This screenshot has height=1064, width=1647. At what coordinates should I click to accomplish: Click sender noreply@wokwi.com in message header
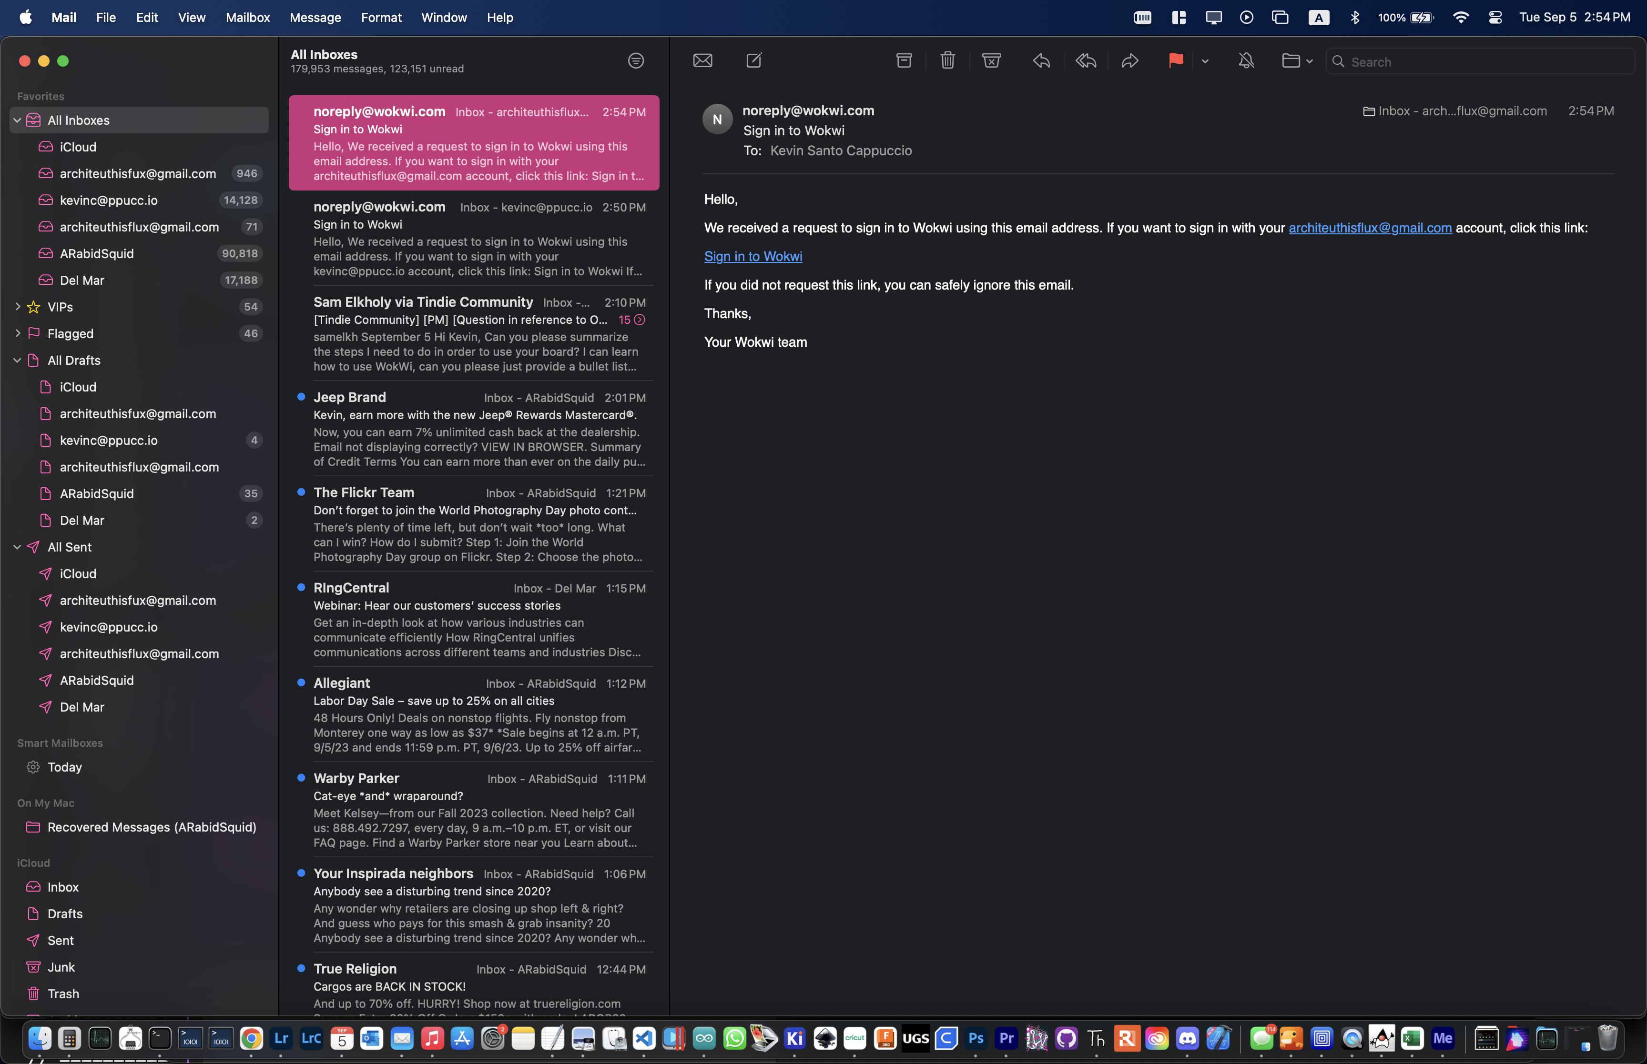tap(808, 110)
